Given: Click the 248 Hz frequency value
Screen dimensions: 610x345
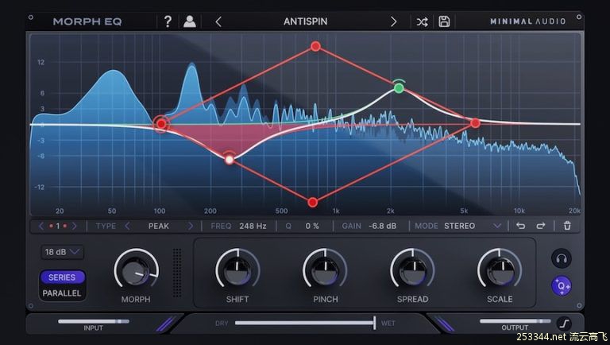Looking at the screenshot, I should point(253,226).
